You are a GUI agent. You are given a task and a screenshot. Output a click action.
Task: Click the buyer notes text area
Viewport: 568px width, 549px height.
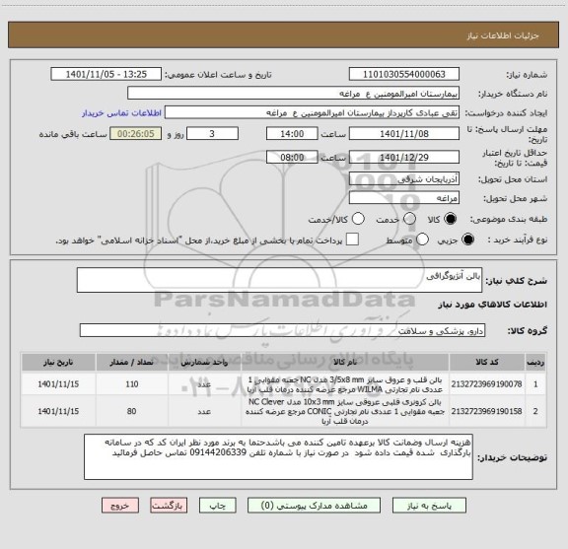click(x=278, y=457)
